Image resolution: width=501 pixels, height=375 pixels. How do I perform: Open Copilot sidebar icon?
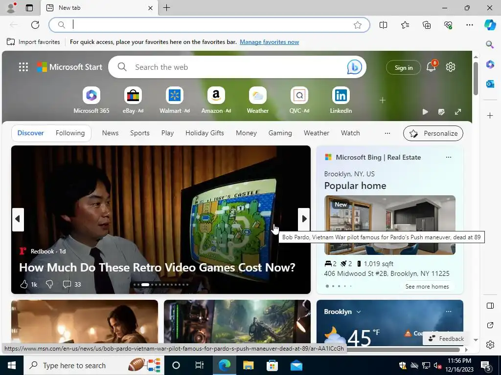pyautogui.click(x=490, y=25)
